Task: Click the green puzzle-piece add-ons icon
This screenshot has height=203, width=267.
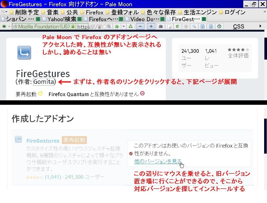Action: pyautogui.click(x=117, y=26)
